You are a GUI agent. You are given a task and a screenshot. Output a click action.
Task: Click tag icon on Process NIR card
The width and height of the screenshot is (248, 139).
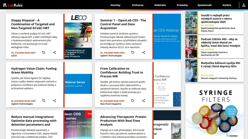[133, 101]
